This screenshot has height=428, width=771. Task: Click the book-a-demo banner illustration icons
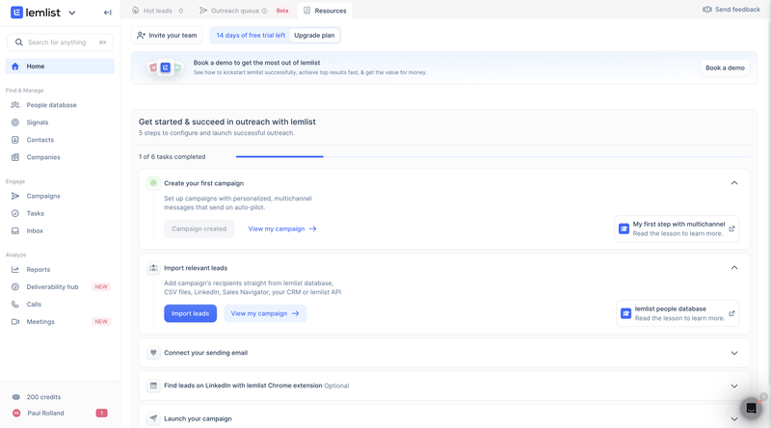click(x=165, y=67)
